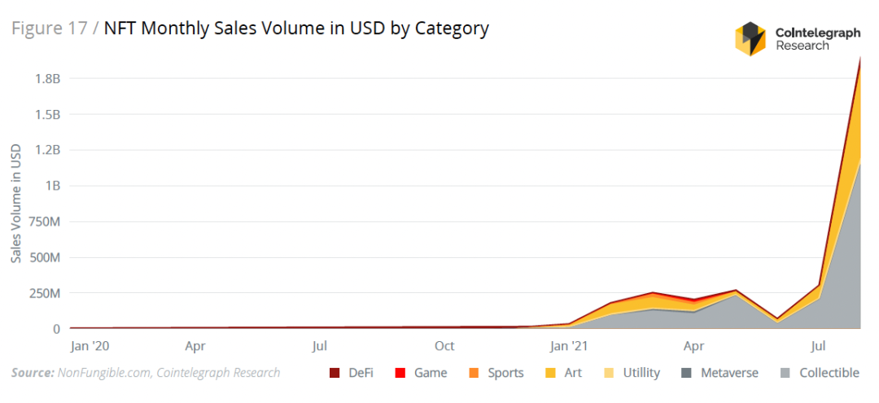Select the DeFi legend text
Image resolution: width=879 pixels, height=403 pixels.
361,373
